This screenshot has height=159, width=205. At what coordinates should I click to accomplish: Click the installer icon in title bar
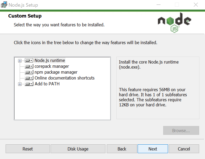coord(4,5)
